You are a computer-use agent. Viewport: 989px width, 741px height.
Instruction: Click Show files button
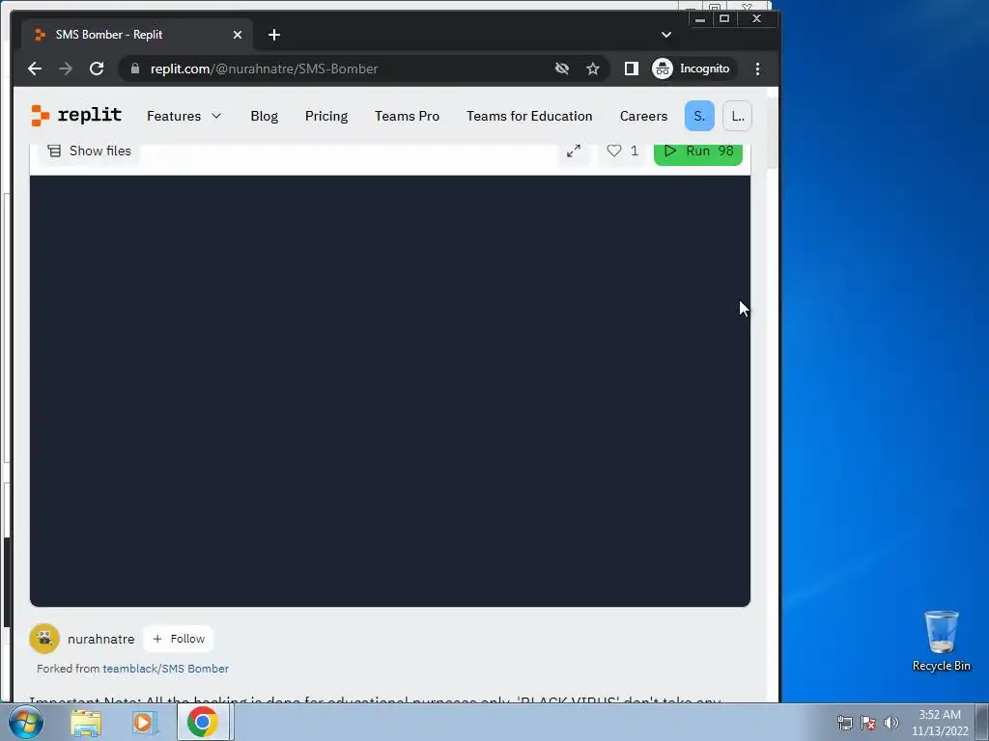(x=89, y=151)
